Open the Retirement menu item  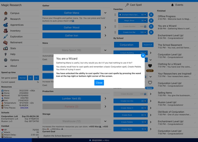tap(20, 43)
